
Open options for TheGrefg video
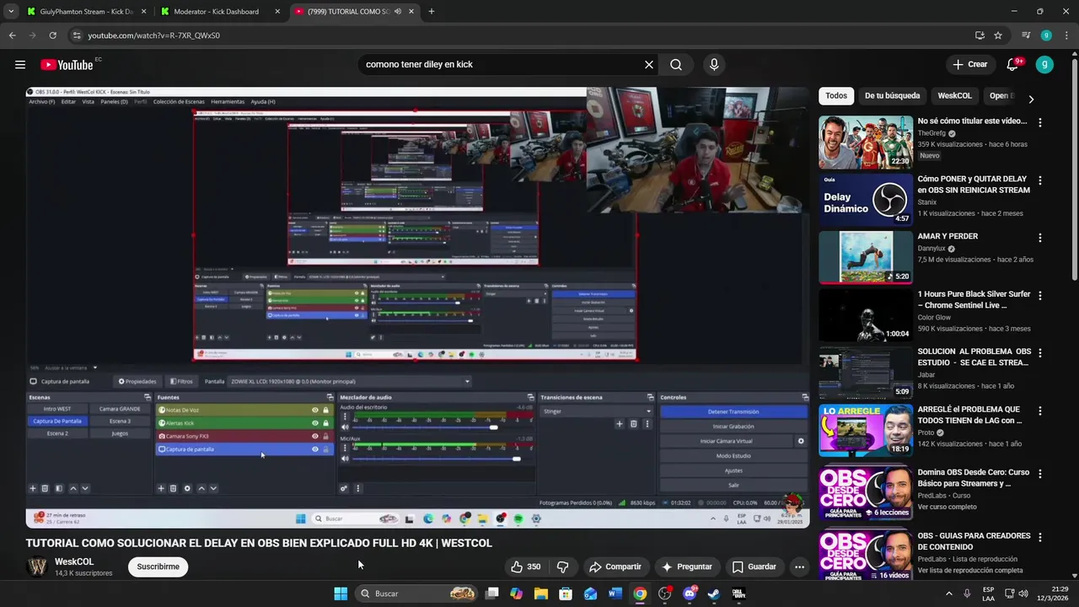(1039, 122)
